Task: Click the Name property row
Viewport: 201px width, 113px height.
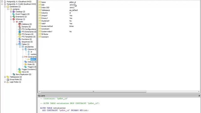Action: coord(119,2)
